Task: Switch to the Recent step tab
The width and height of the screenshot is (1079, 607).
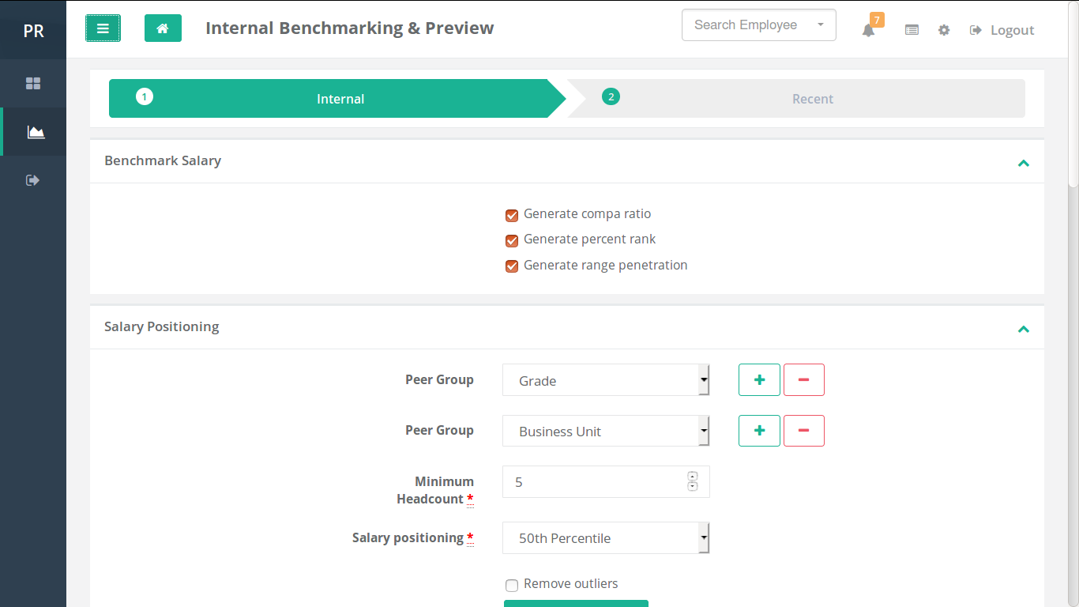Action: coord(812,99)
